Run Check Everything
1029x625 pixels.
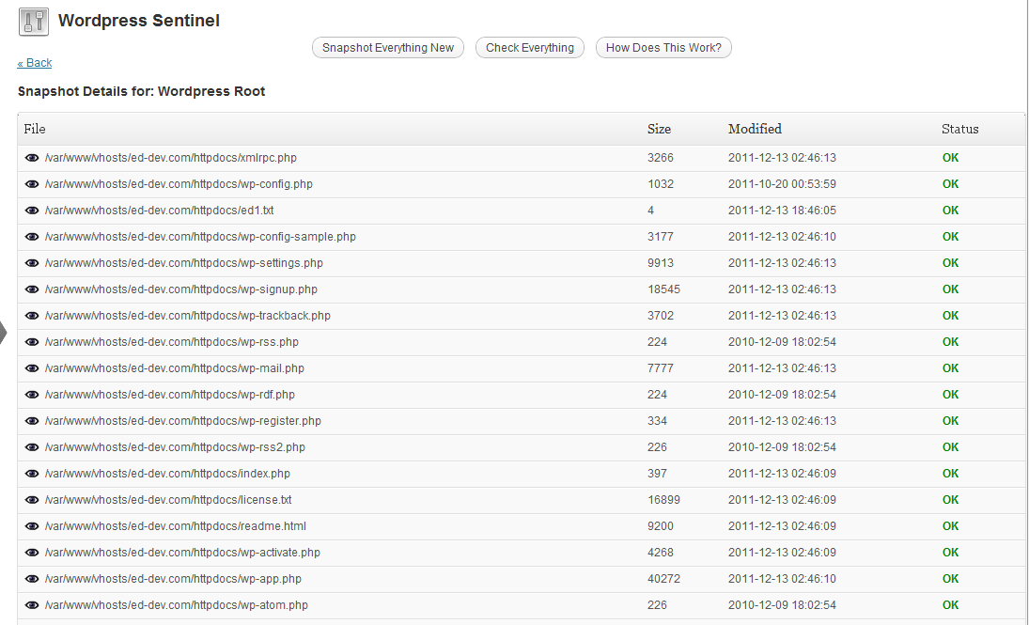[530, 47]
